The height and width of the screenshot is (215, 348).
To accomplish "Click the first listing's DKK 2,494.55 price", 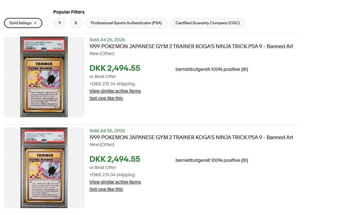I will click(115, 68).
